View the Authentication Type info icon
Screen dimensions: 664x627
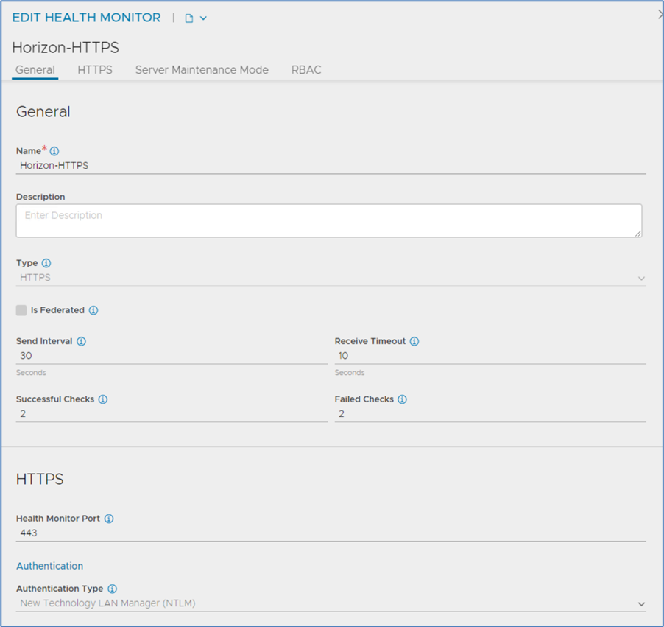(112, 589)
